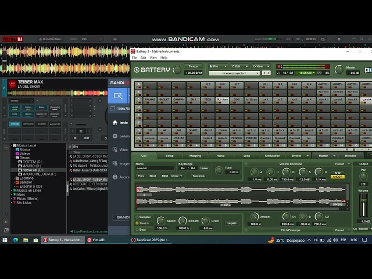The image size is (372, 279).
Task: Open Microsoft Edge from taskbar
Action: click(16, 240)
